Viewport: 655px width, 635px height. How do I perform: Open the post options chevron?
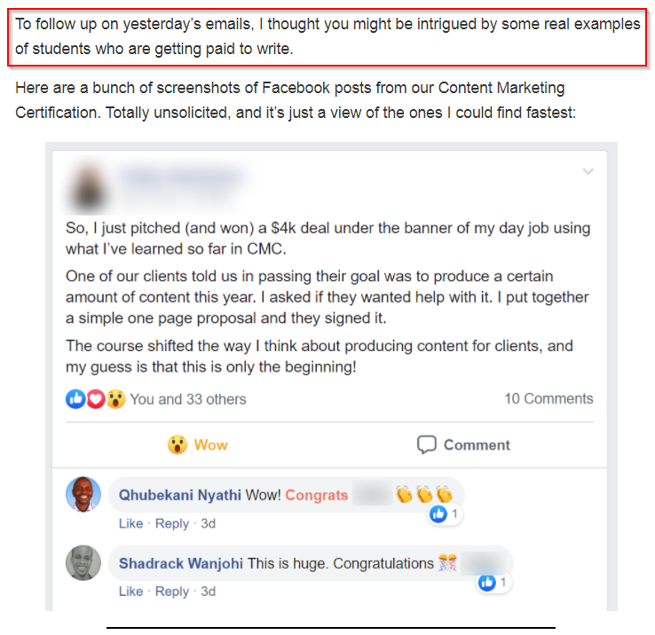pos(588,171)
